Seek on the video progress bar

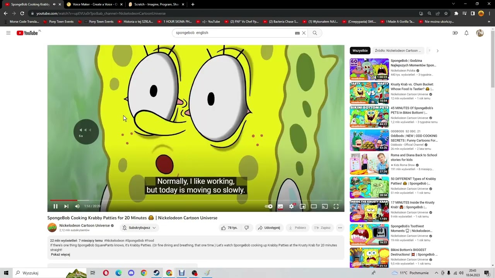[196, 200]
